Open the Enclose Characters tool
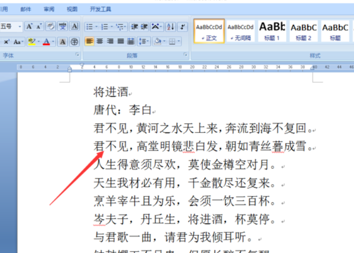The height and width of the screenshot is (253, 354). click(x=74, y=42)
